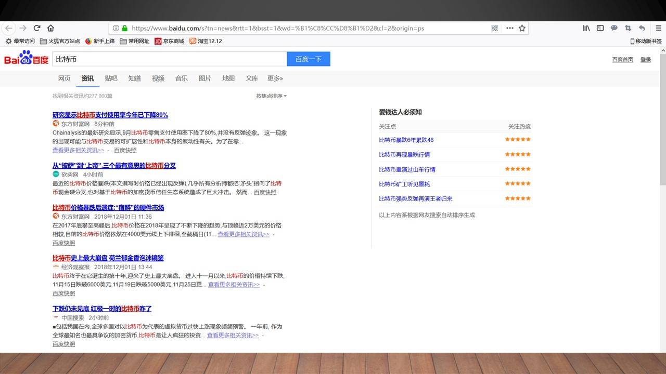Bookmark this page with the star icon
This screenshot has height=374, width=666.
coord(522,28)
